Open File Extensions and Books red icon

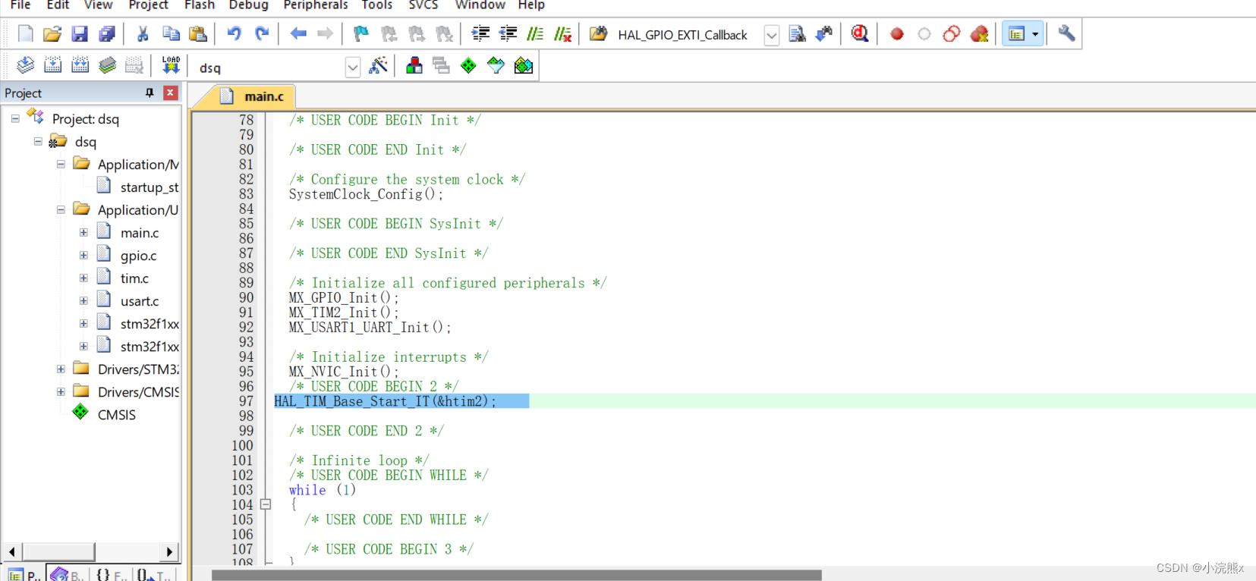(414, 66)
